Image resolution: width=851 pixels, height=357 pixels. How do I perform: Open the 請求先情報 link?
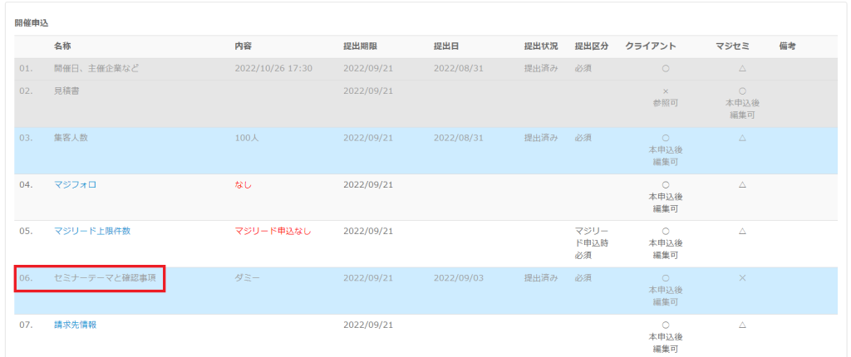[75, 325]
